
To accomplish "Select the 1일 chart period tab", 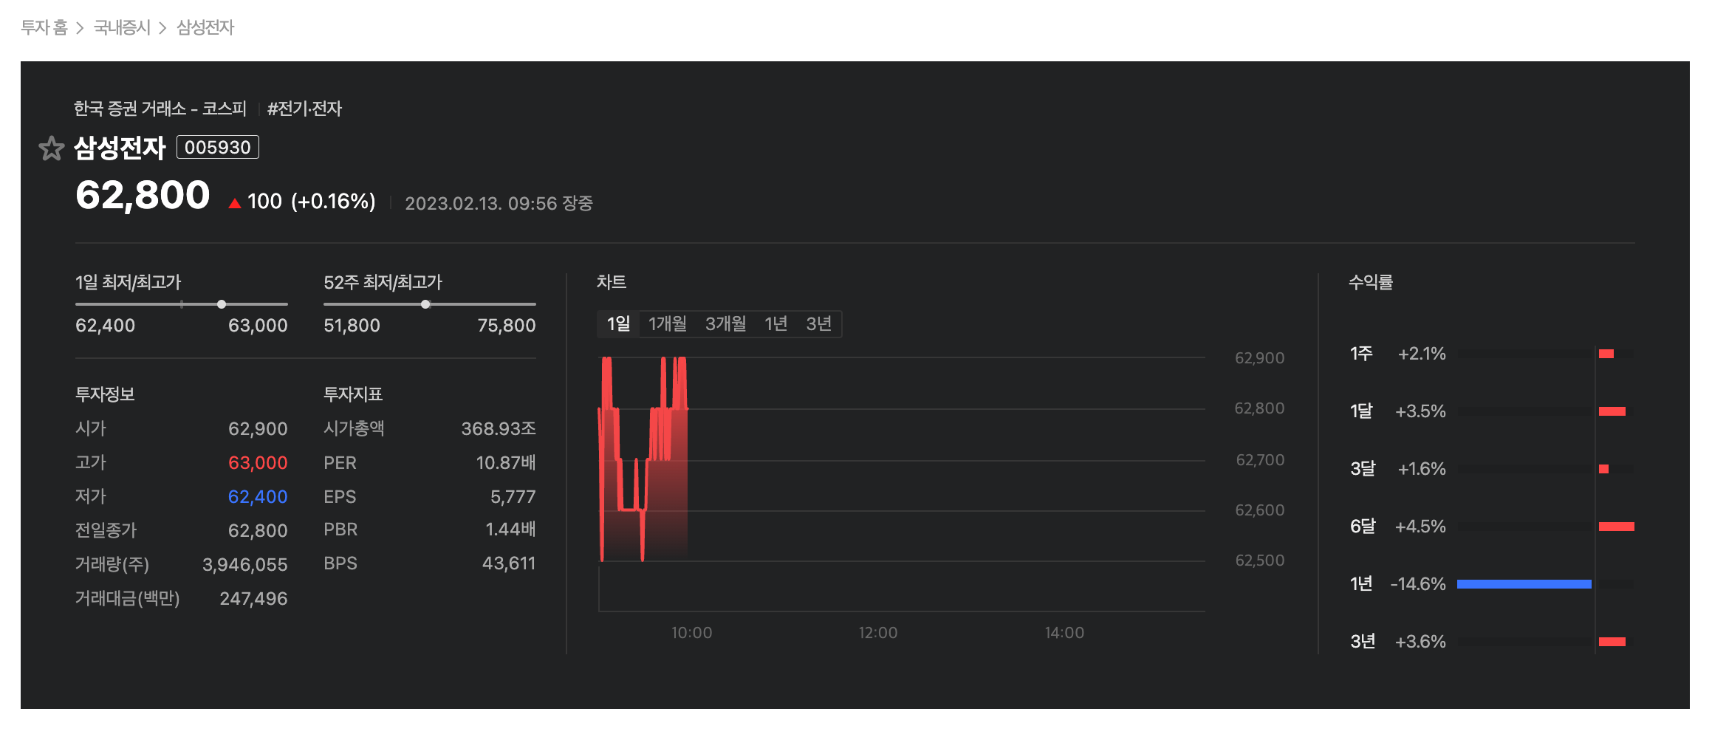I will click(618, 323).
